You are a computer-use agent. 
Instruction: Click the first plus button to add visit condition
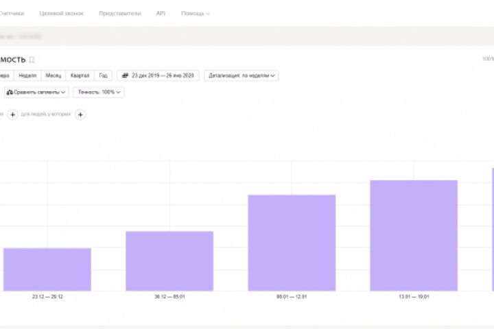click(12, 114)
